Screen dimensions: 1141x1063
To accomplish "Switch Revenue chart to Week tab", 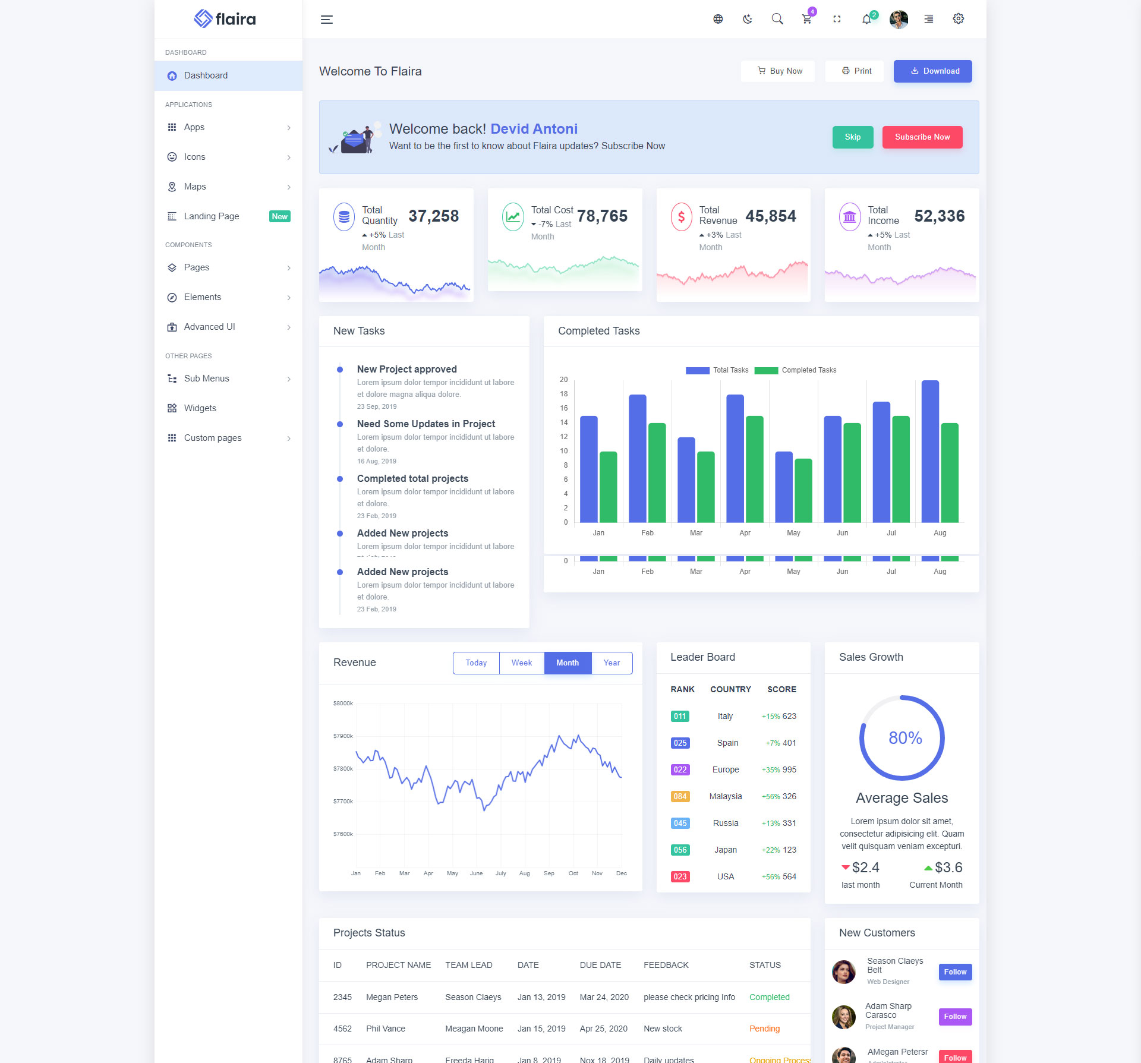I will [521, 663].
